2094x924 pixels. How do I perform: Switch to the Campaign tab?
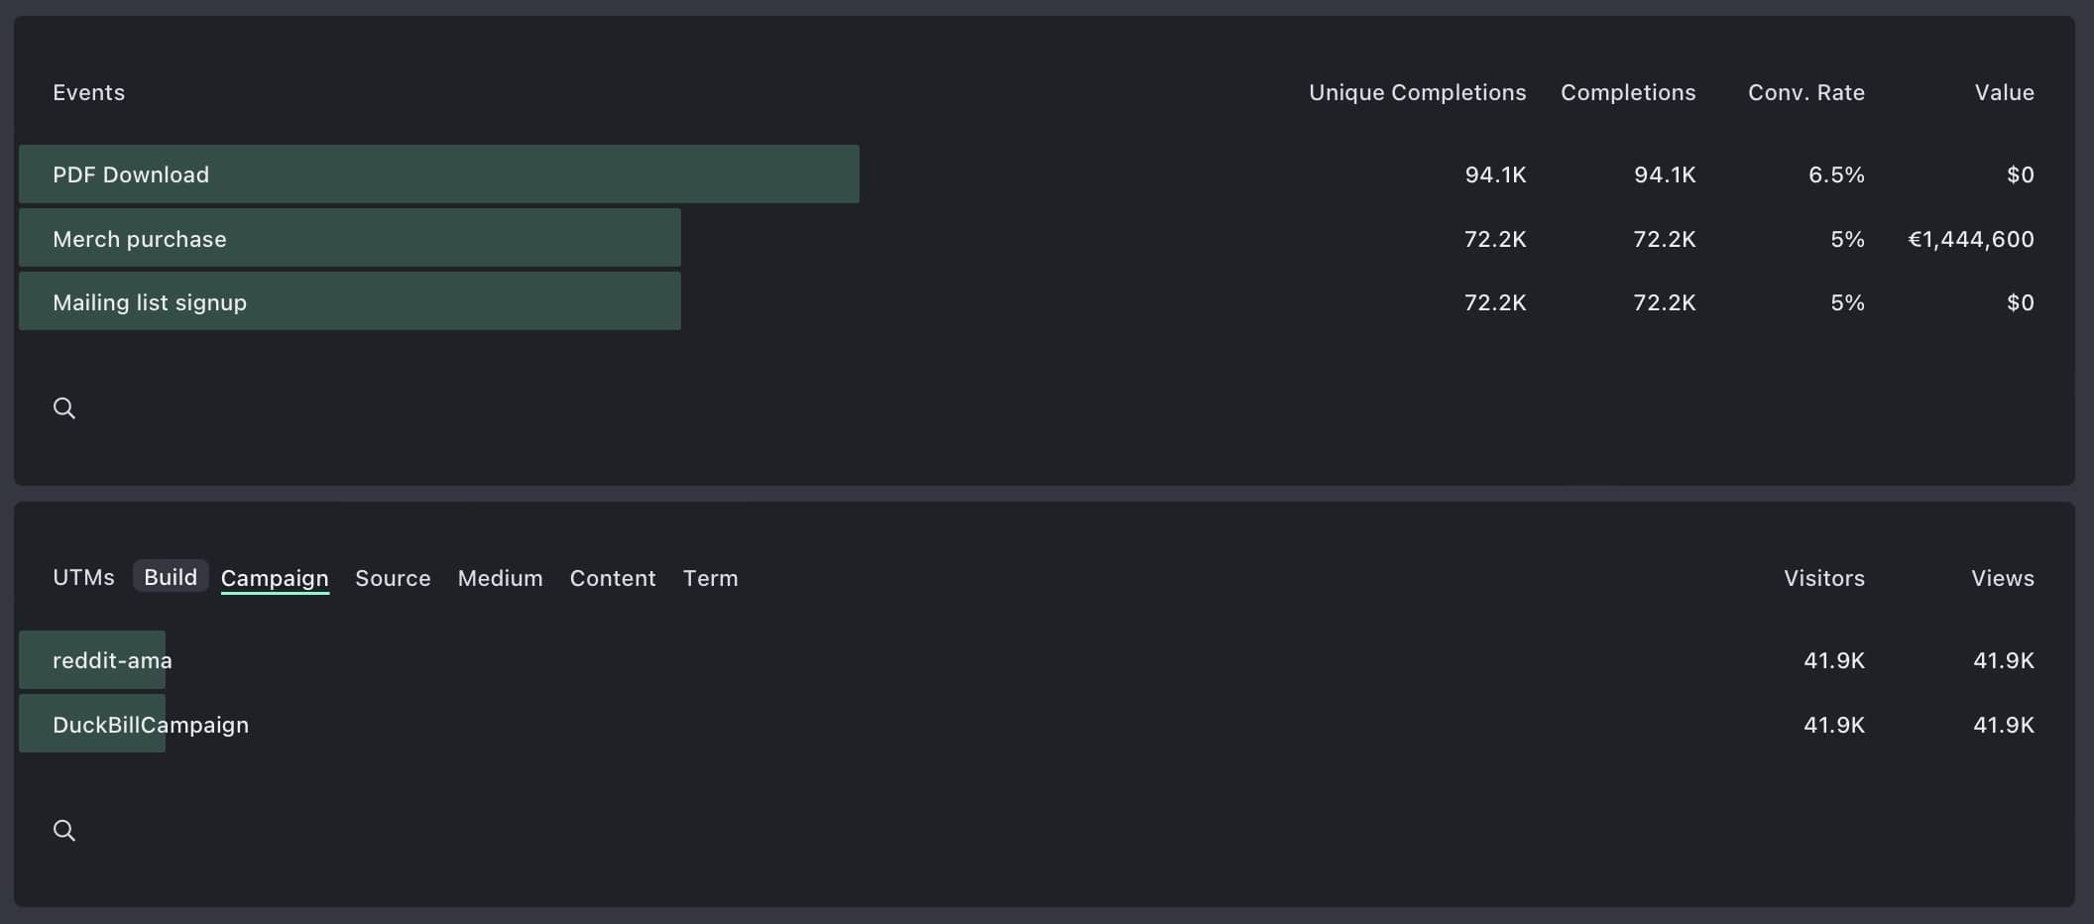pos(275,578)
